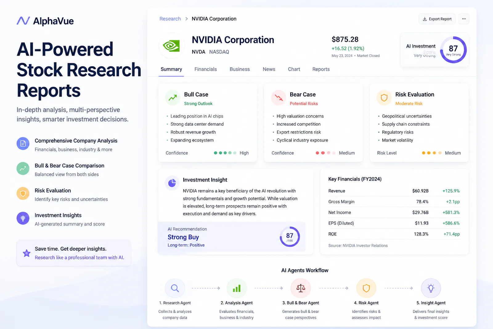The width and height of the screenshot is (493, 329).
Task: Click the Bull Case upward trend icon
Action: pos(173,98)
